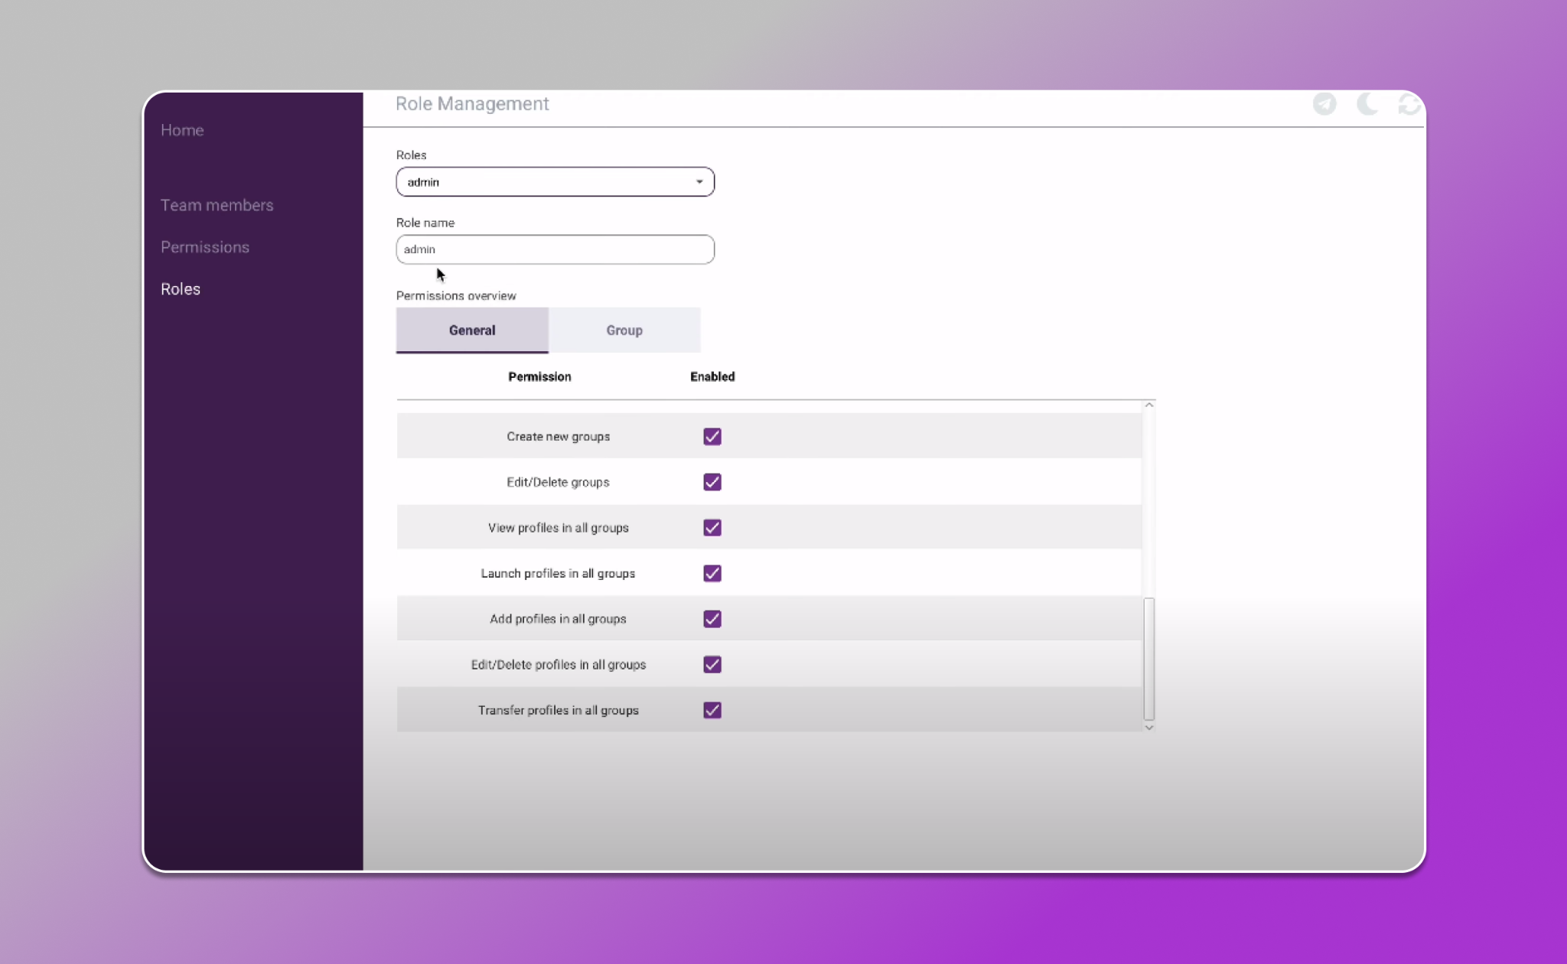The width and height of the screenshot is (1567, 964).
Task: Open the Telegram paper-plane icon
Action: tap(1324, 104)
